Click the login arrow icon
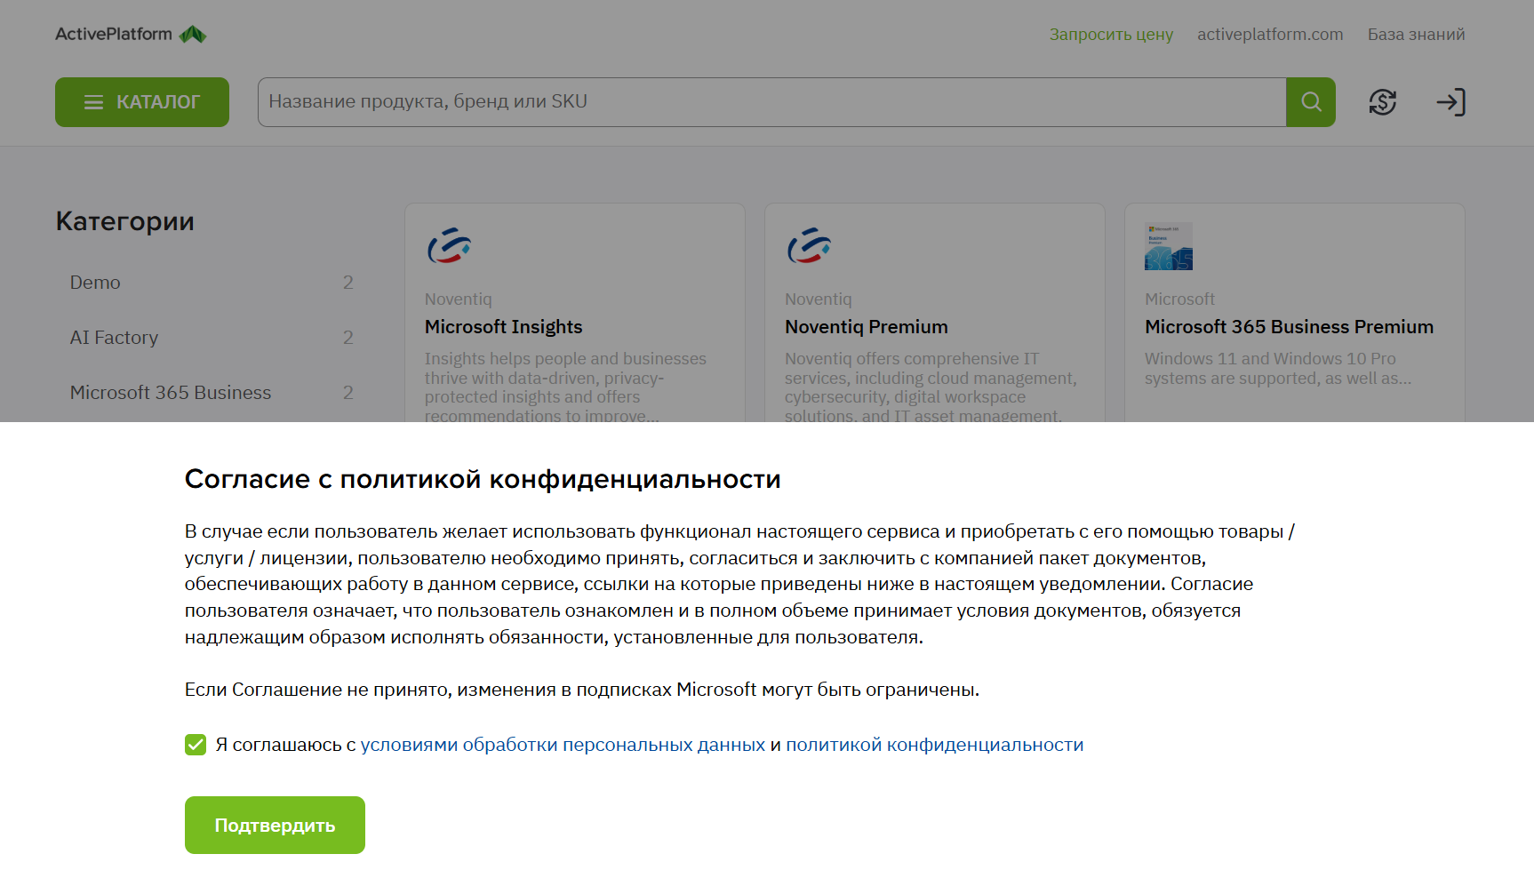The image size is (1534, 886). coord(1450,102)
